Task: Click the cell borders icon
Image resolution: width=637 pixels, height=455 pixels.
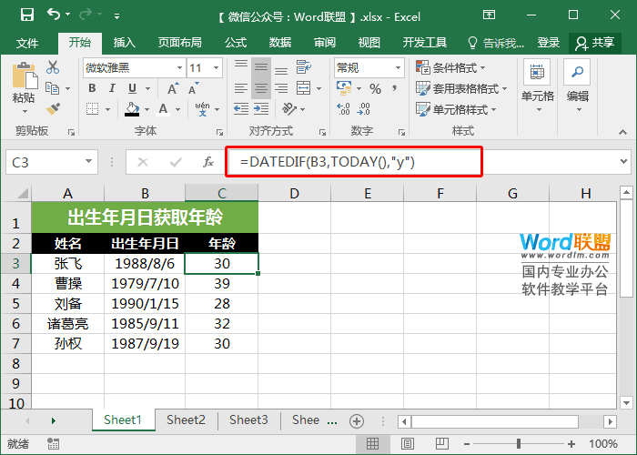Action: click(x=93, y=109)
